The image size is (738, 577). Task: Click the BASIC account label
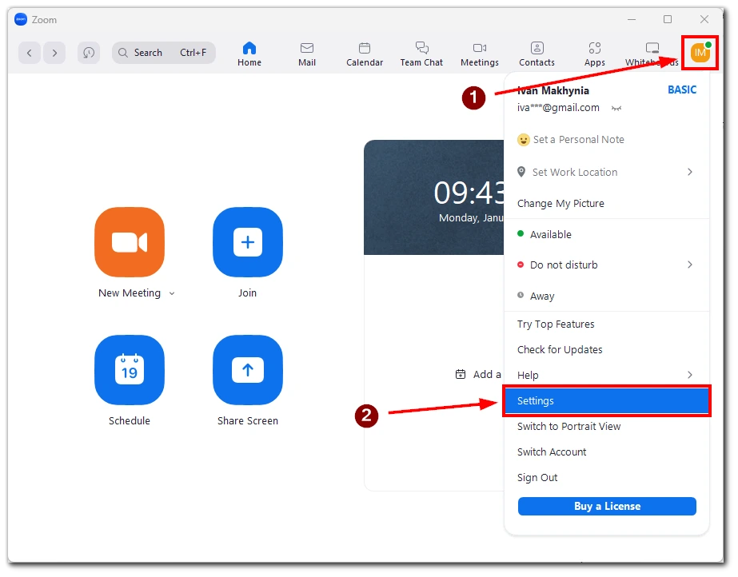coord(682,90)
